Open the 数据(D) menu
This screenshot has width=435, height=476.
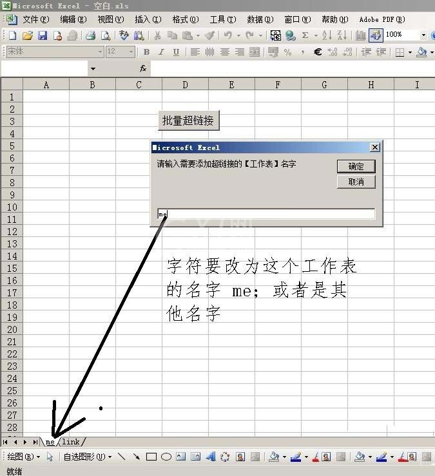(x=260, y=20)
